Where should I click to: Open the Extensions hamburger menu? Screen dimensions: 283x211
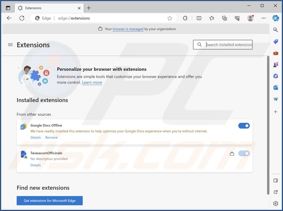click(10, 44)
